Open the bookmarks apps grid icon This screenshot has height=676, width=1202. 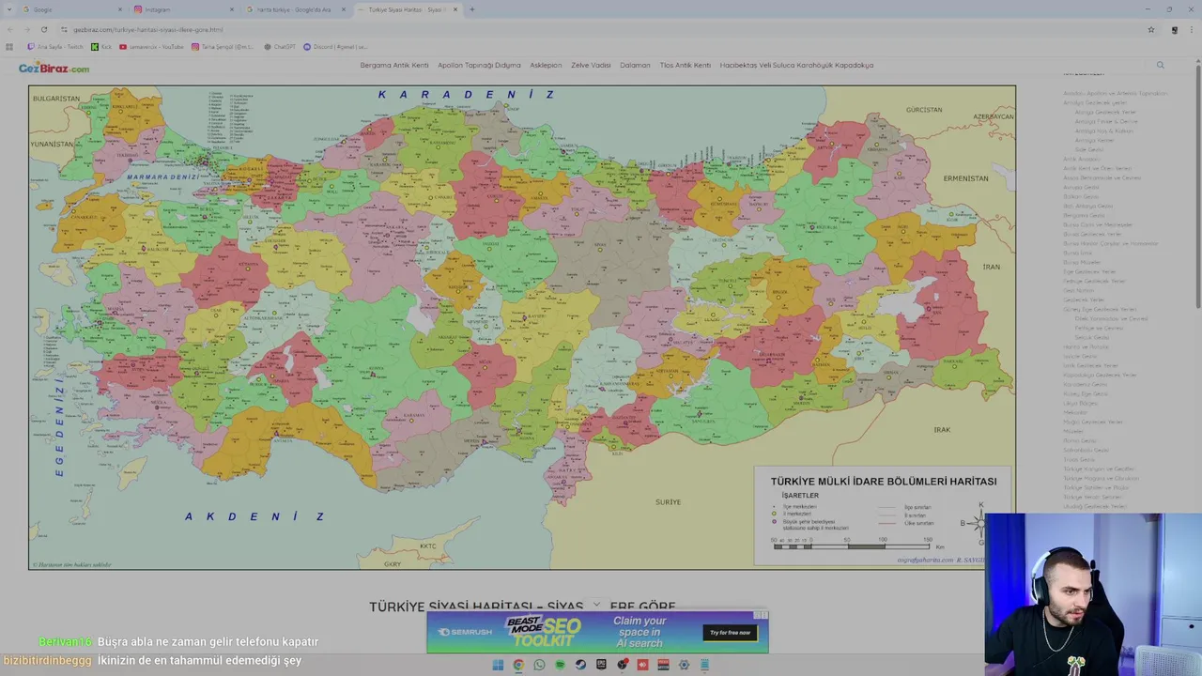click(x=9, y=46)
